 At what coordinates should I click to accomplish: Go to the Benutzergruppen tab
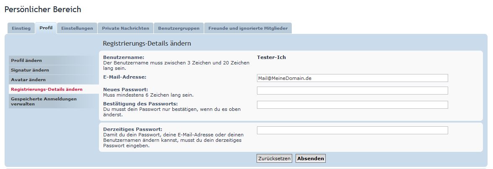[x=179, y=28]
